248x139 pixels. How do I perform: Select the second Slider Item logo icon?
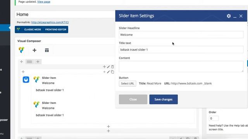(x=36, y=104)
